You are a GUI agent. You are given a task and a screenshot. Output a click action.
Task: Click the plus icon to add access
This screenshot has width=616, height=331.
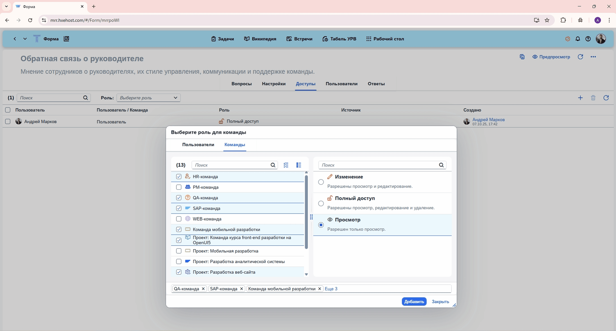[x=580, y=98]
